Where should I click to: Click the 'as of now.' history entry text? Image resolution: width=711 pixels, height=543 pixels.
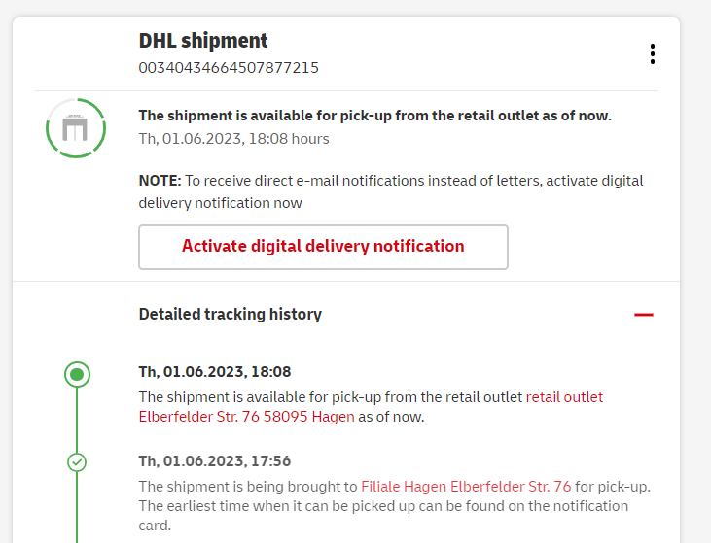391,418
